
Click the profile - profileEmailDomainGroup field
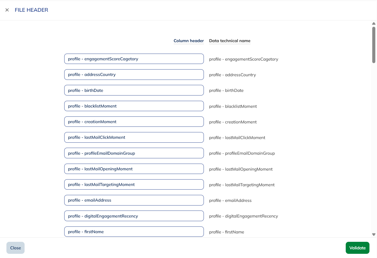[134, 153]
